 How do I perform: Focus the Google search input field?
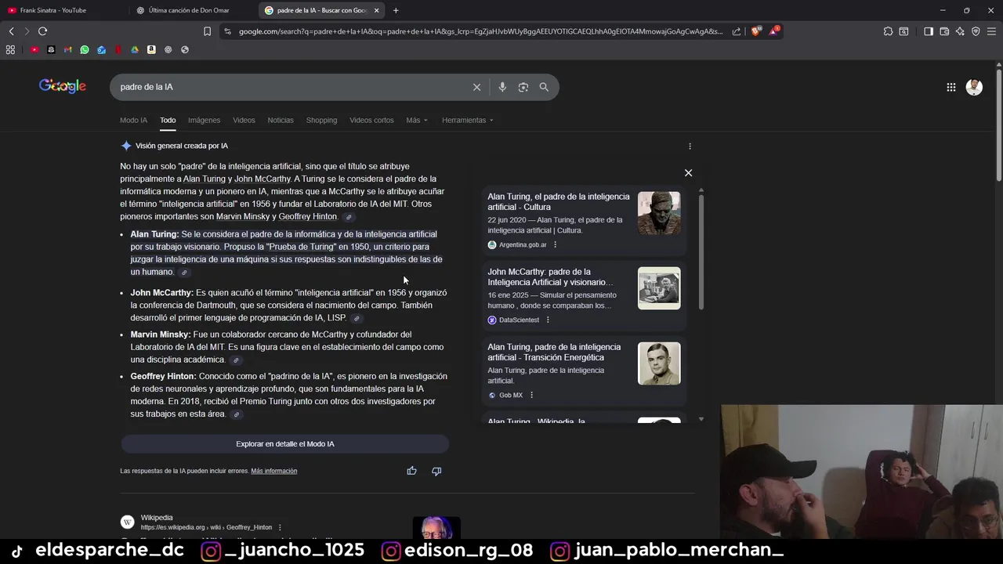click(290, 87)
